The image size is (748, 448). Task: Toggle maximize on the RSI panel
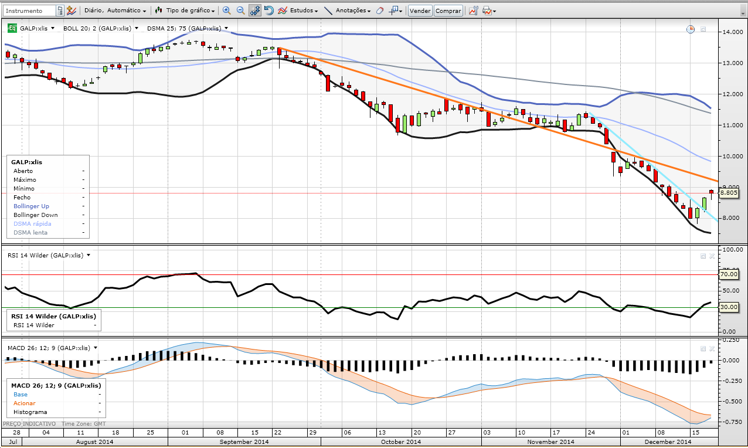pos(703,256)
